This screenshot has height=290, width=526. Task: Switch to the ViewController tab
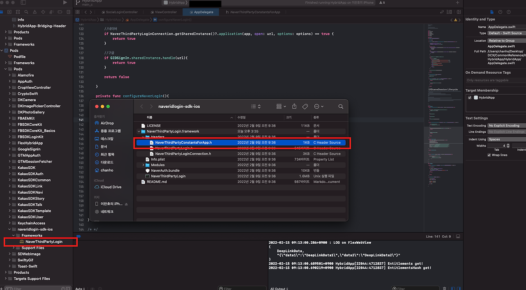(167, 12)
